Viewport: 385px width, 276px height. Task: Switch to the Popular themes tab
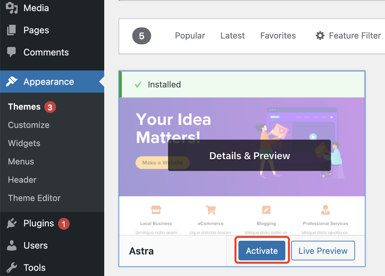click(x=190, y=36)
